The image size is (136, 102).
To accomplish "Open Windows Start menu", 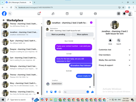I will (3, 100).
